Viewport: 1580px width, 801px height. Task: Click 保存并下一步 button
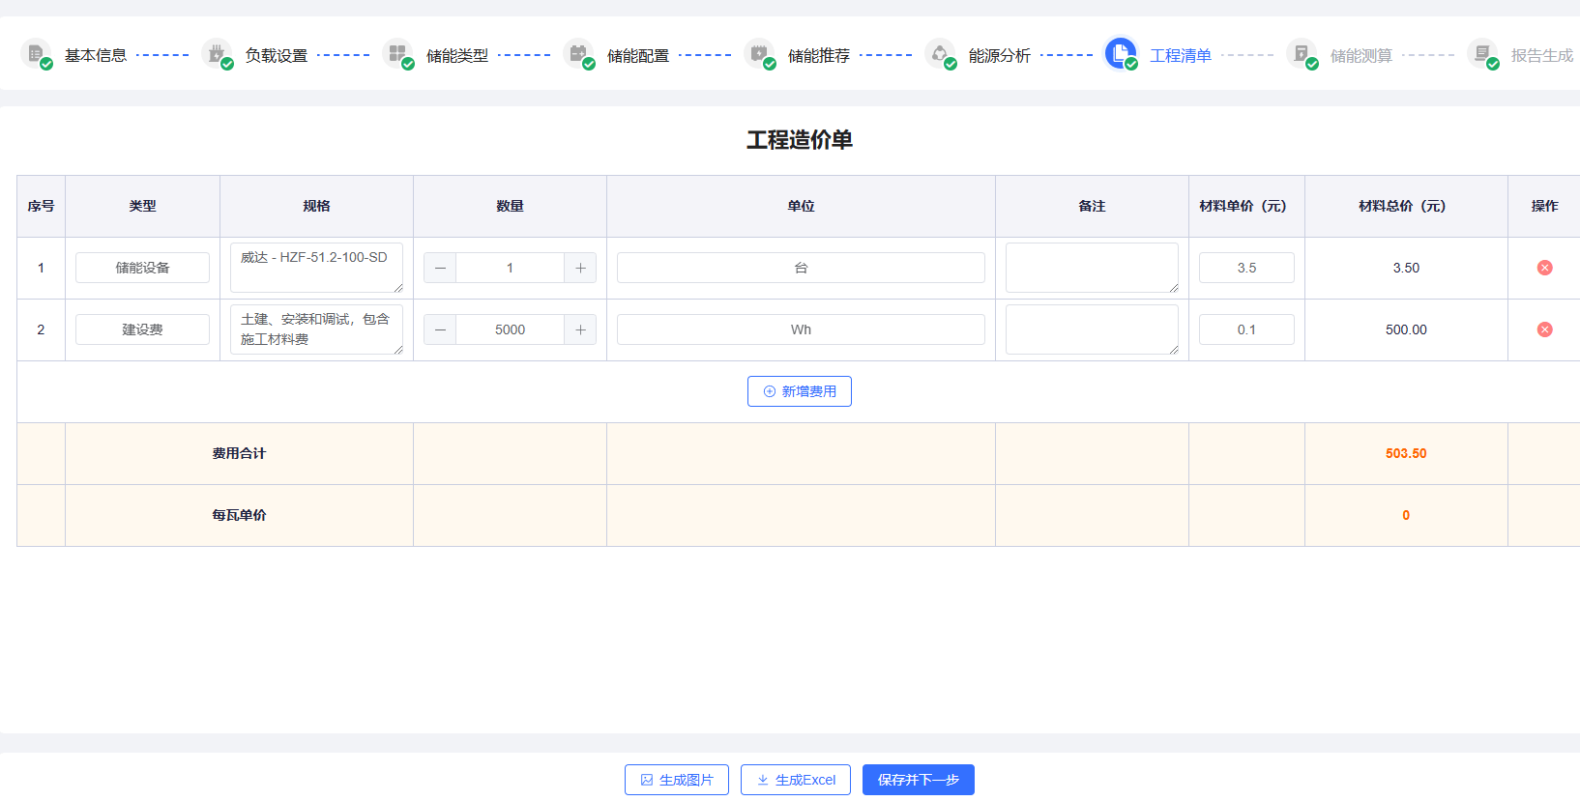[x=919, y=780]
